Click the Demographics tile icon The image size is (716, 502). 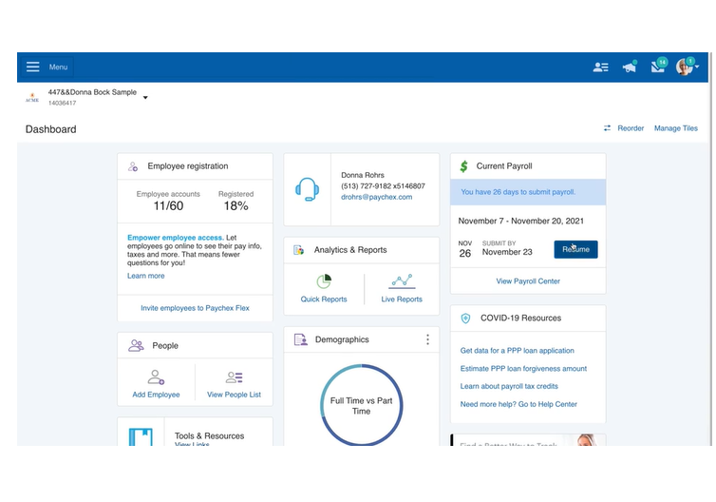300,339
